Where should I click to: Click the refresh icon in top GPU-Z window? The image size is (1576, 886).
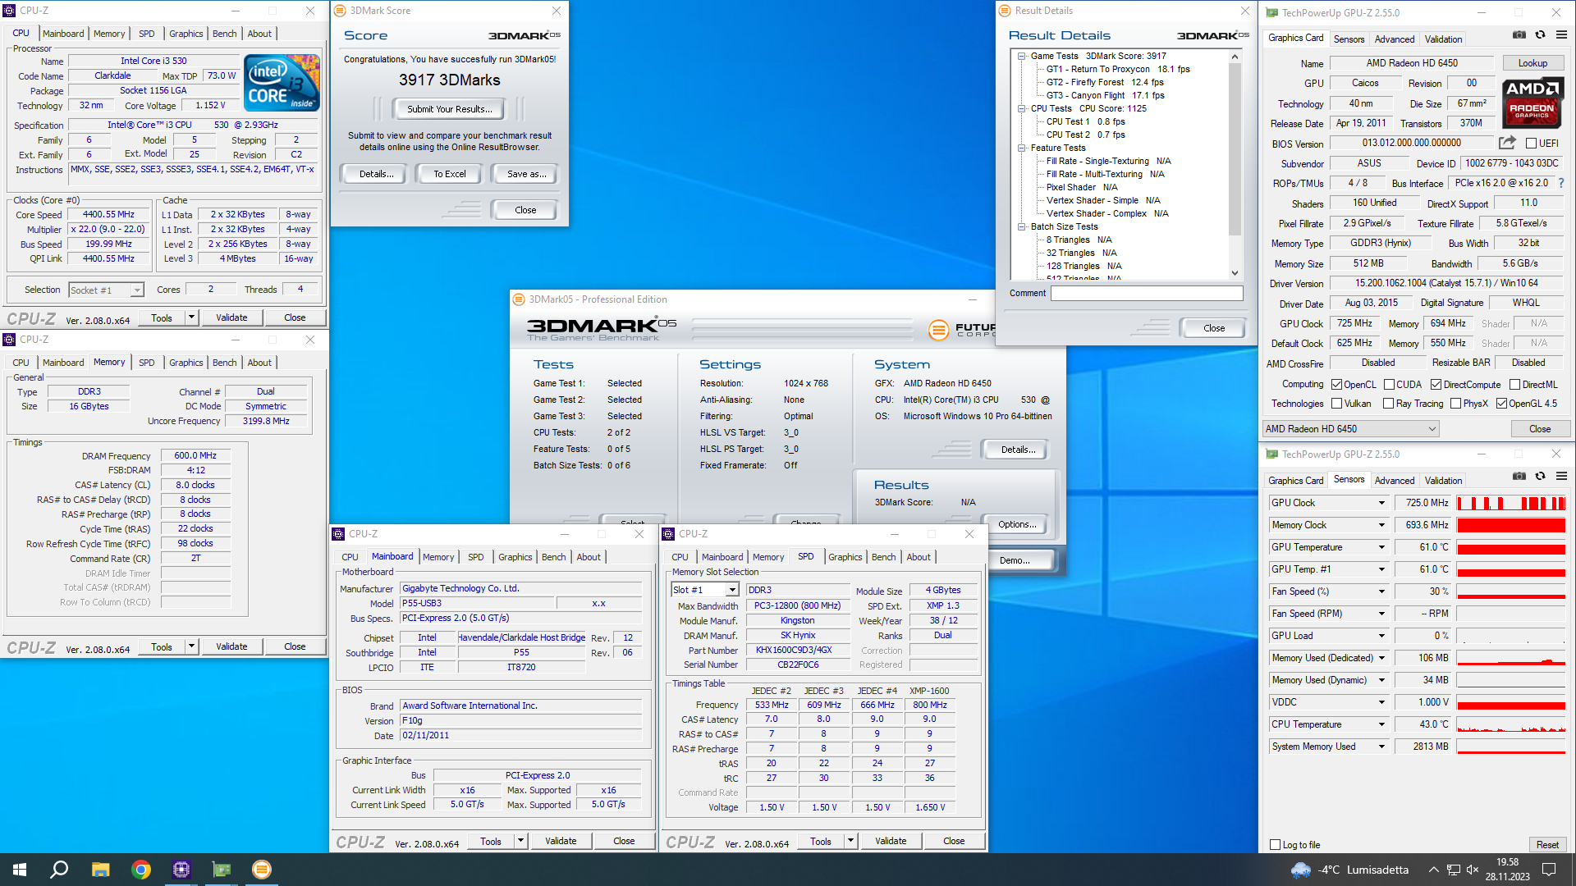1541,35
